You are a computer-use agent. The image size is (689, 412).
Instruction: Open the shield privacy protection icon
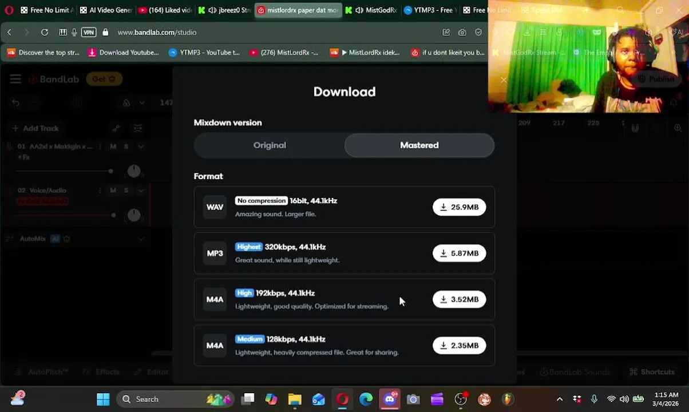coord(478,33)
